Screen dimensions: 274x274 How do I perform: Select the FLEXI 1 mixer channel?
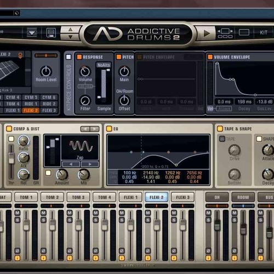pos(130,197)
